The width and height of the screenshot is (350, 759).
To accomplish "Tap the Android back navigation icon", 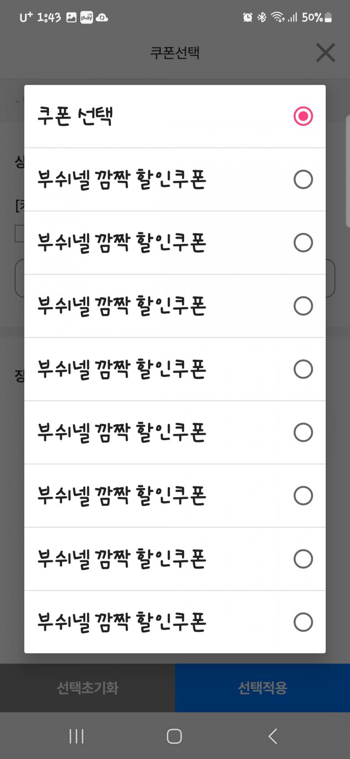I will coord(272,737).
